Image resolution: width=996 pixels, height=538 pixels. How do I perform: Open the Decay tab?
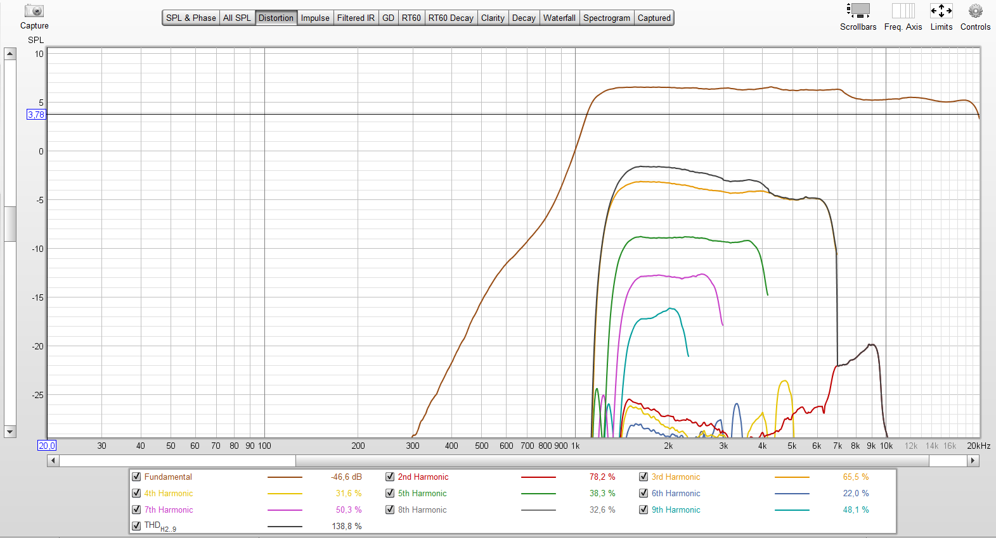(x=524, y=18)
